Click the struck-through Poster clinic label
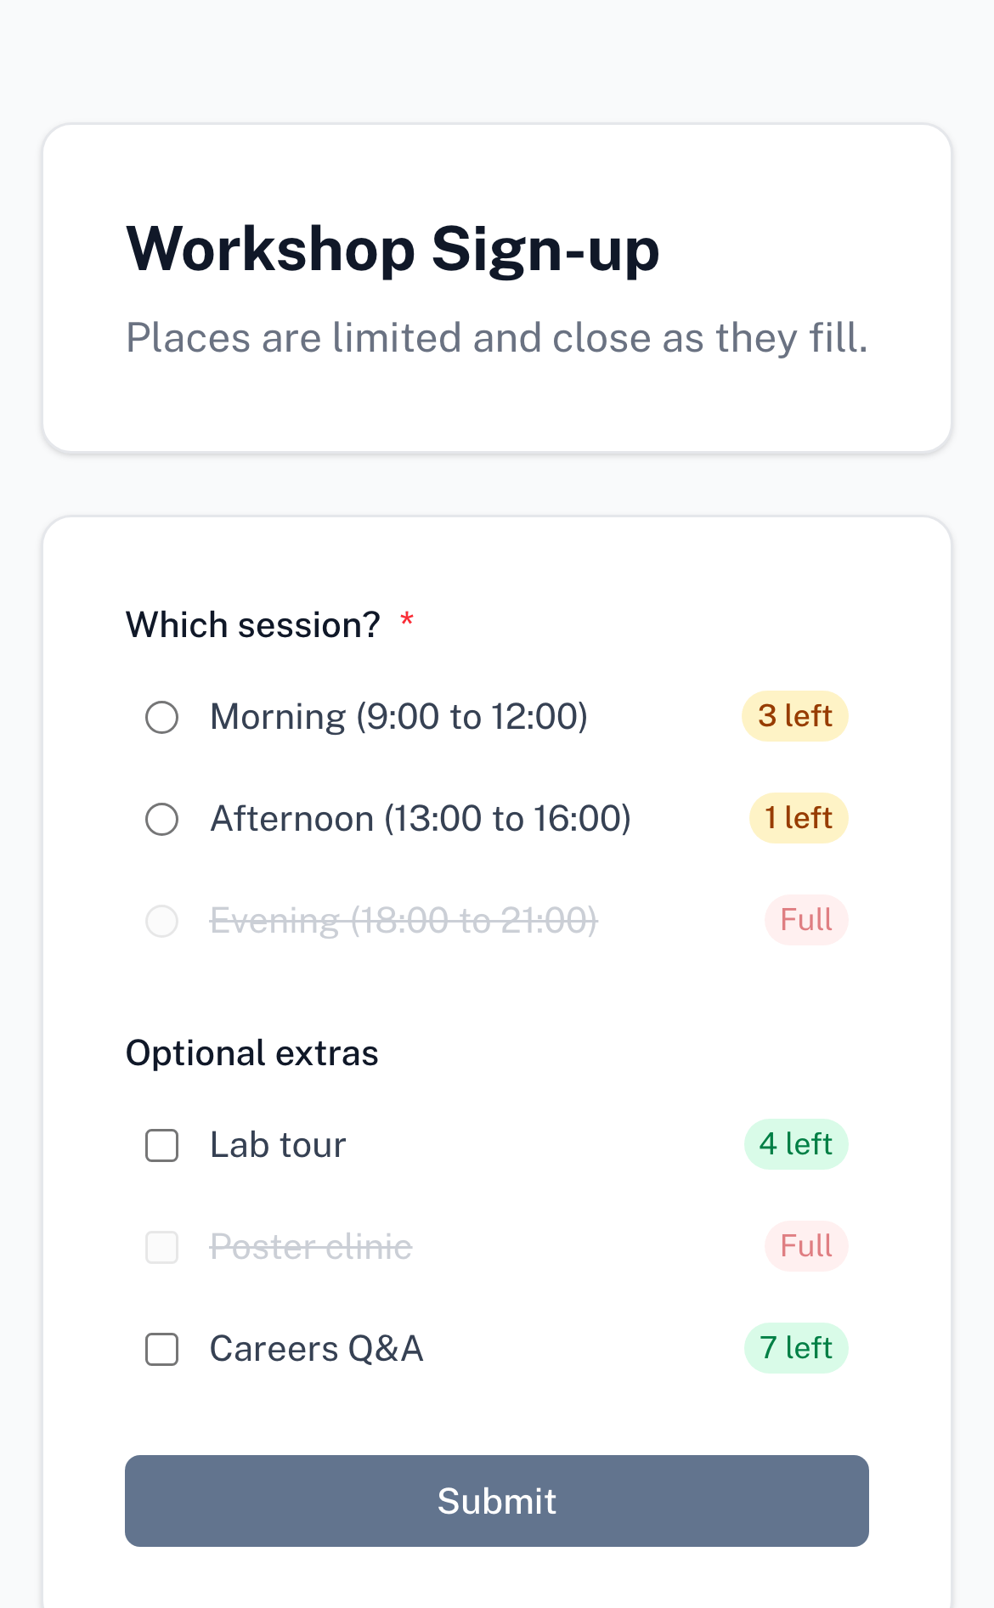The image size is (994, 1608). click(x=311, y=1247)
